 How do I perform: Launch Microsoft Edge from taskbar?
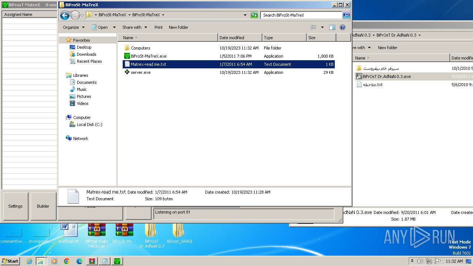(79, 261)
